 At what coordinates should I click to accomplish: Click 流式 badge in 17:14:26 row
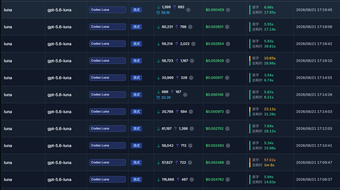(136, 95)
